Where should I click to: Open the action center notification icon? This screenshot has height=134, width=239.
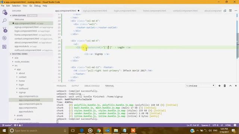click(x=233, y=131)
